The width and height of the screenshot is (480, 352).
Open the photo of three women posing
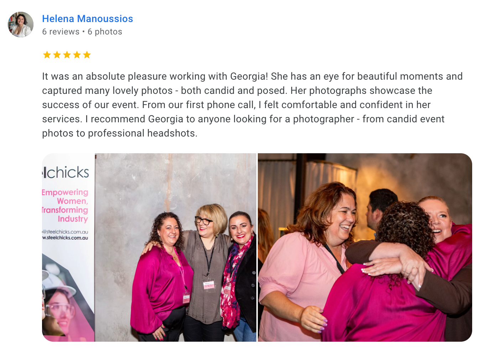point(149,247)
